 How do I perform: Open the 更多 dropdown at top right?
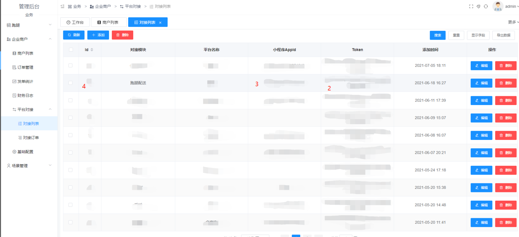click(513, 22)
